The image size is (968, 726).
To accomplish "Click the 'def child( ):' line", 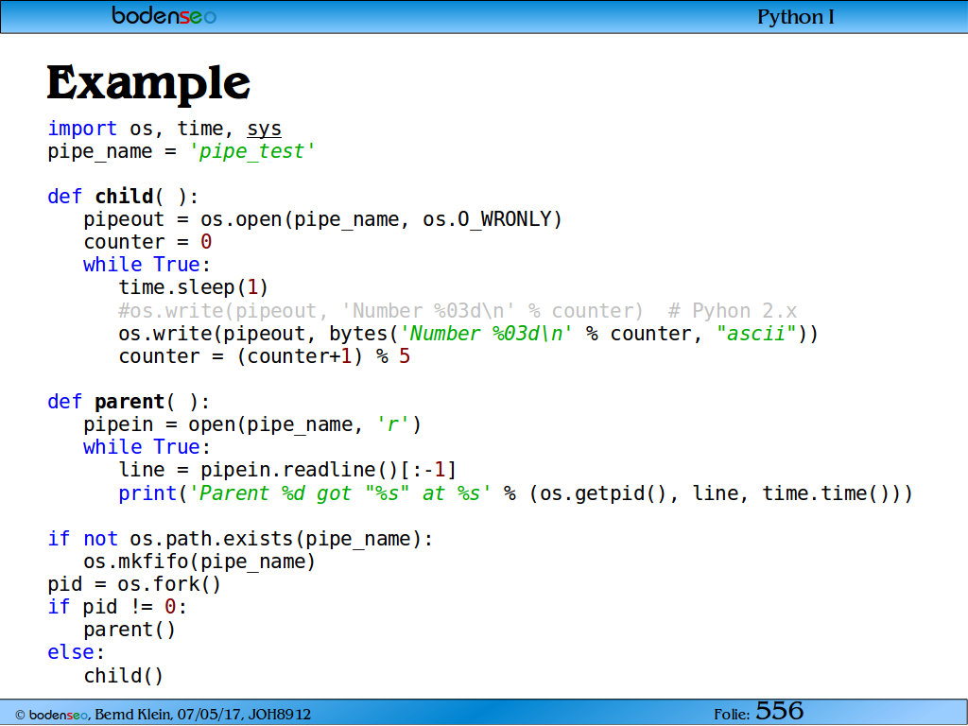I will 123,197.
